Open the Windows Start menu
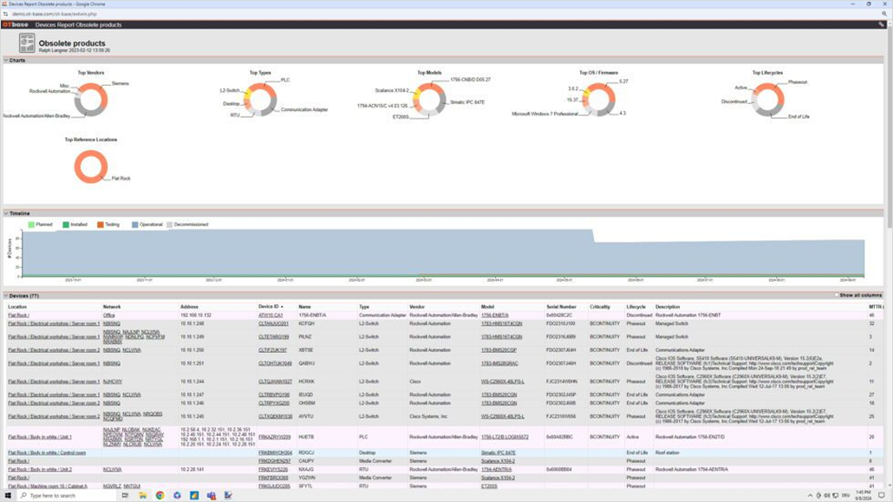Image resolution: width=893 pixels, height=502 pixels. coord(8,495)
